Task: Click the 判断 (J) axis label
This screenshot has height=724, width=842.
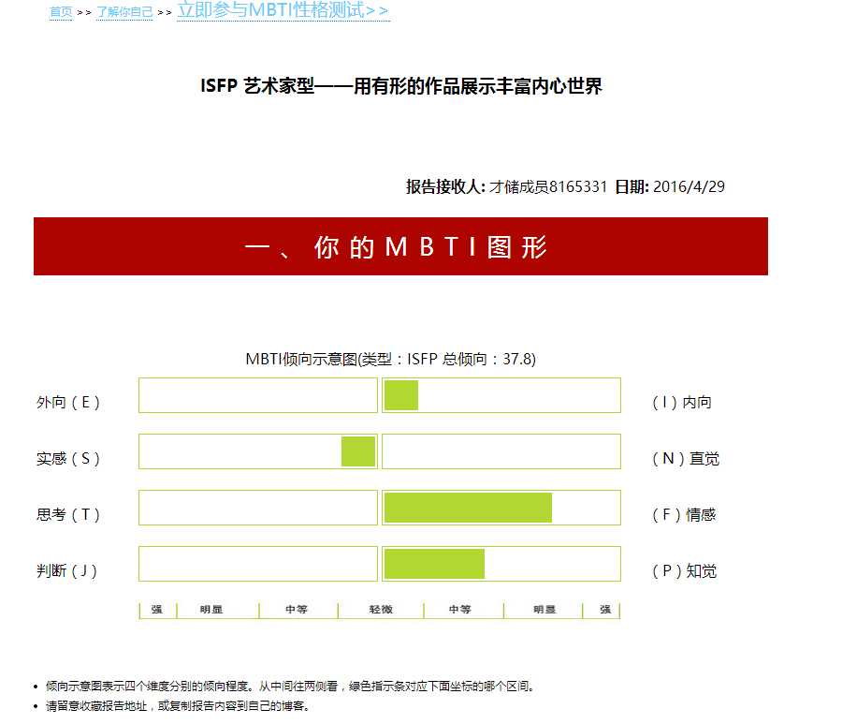Action: [x=66, y=570]
